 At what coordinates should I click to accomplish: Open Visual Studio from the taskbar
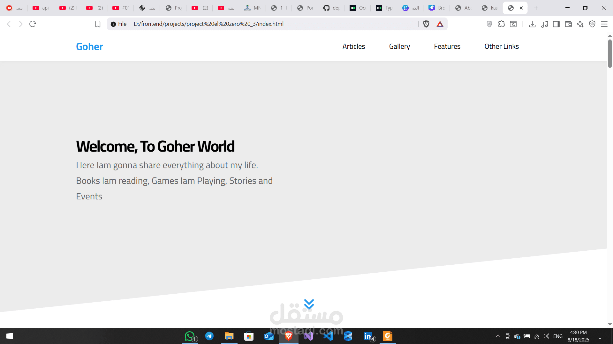click(308, 336)
